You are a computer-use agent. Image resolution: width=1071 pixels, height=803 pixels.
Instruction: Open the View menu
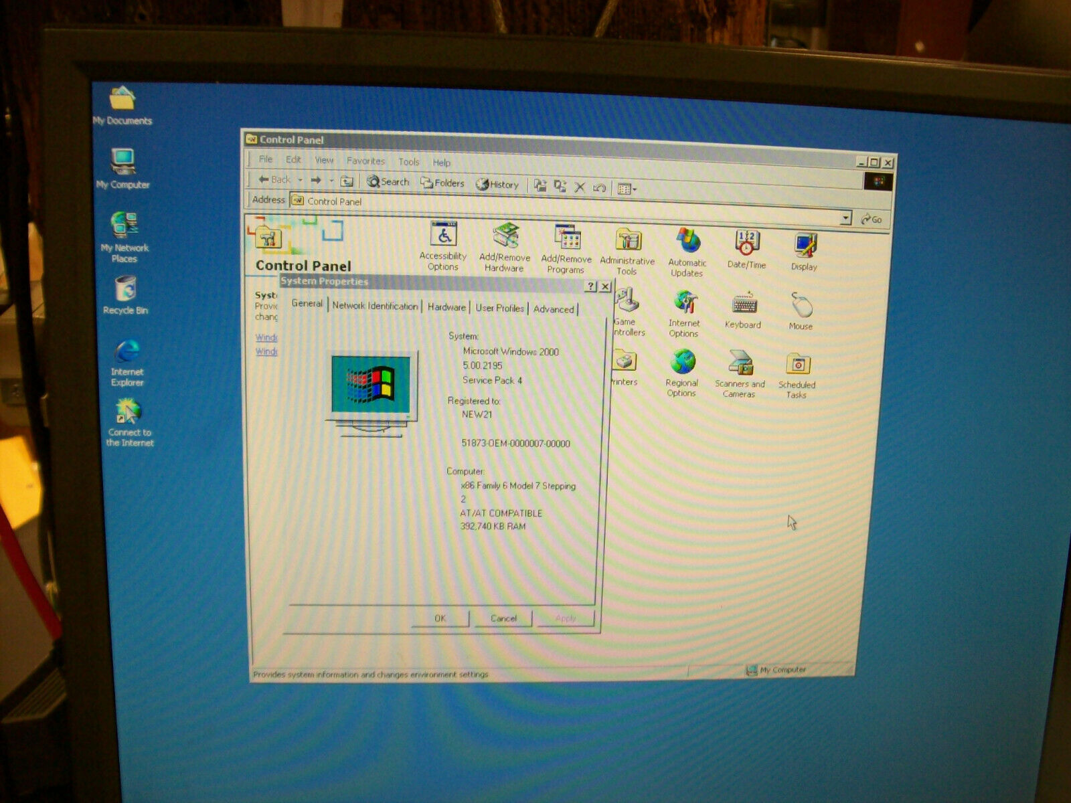[x=324, y=160]
